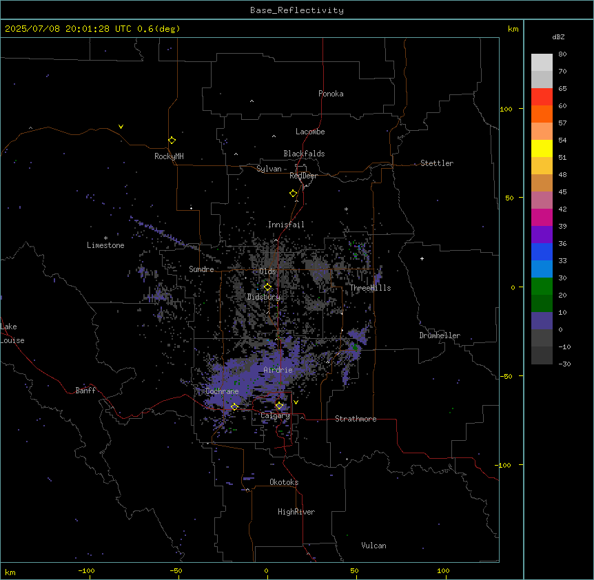Select the Airdrie label in the echo area
The height and width of the screenshot is (580, 594).
click(x=278, y=370)
